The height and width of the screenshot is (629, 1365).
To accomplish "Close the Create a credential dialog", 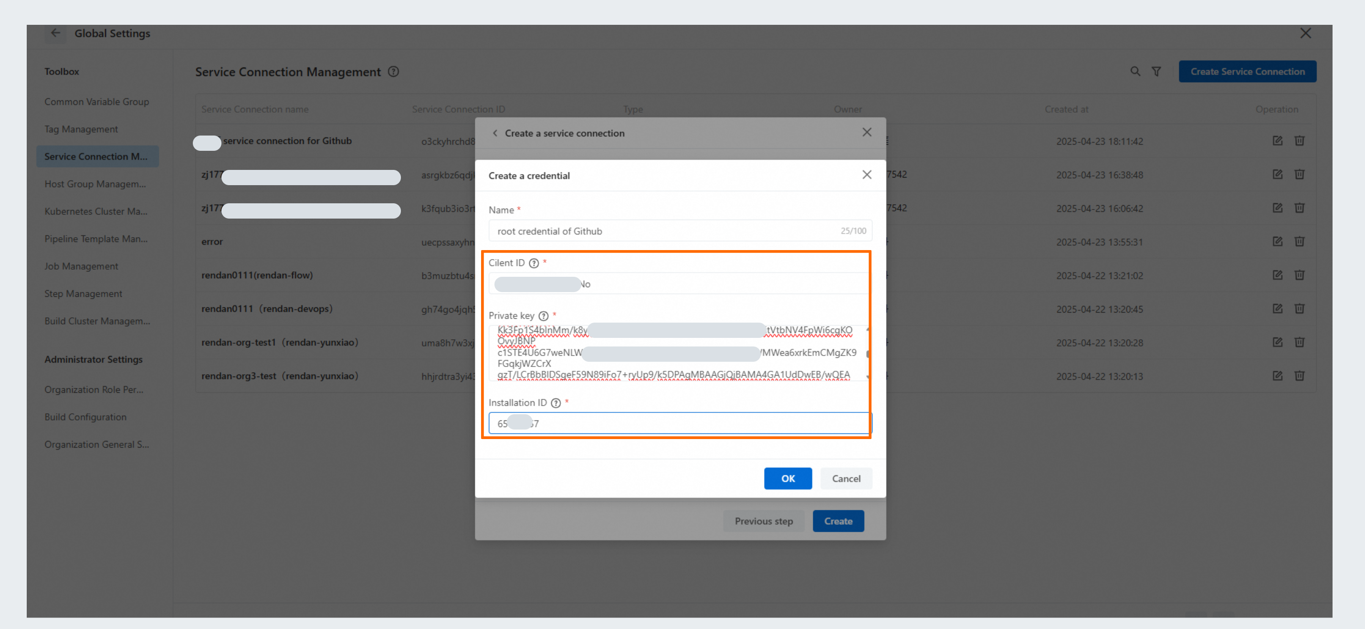I will click(866, 175).
